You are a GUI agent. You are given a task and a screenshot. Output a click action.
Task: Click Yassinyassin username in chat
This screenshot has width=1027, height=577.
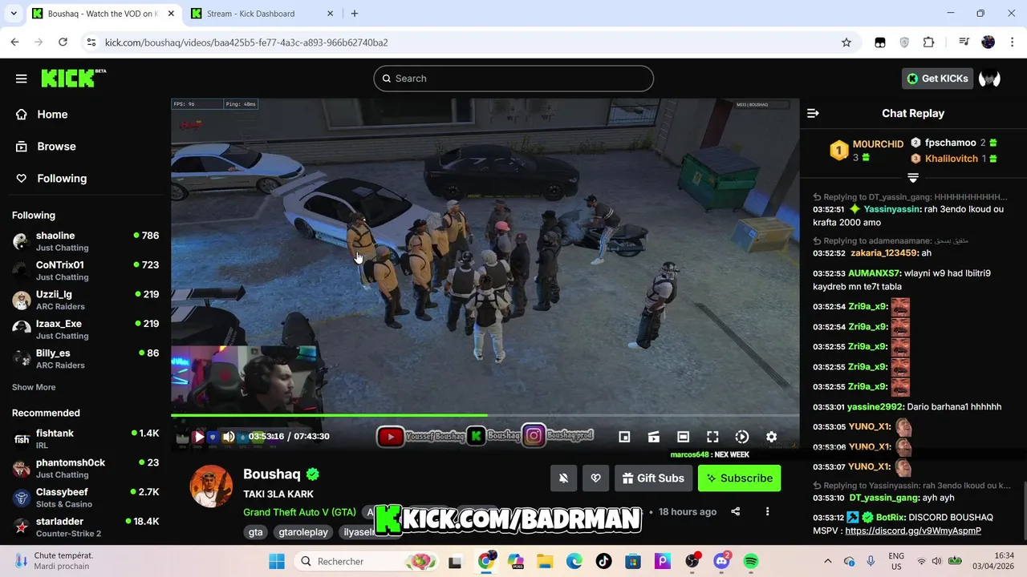point(891,210)
